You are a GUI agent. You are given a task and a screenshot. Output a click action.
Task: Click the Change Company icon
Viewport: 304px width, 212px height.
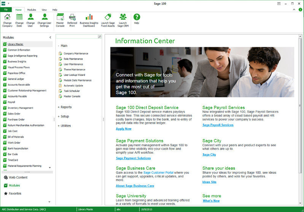[x=7, y=17]
